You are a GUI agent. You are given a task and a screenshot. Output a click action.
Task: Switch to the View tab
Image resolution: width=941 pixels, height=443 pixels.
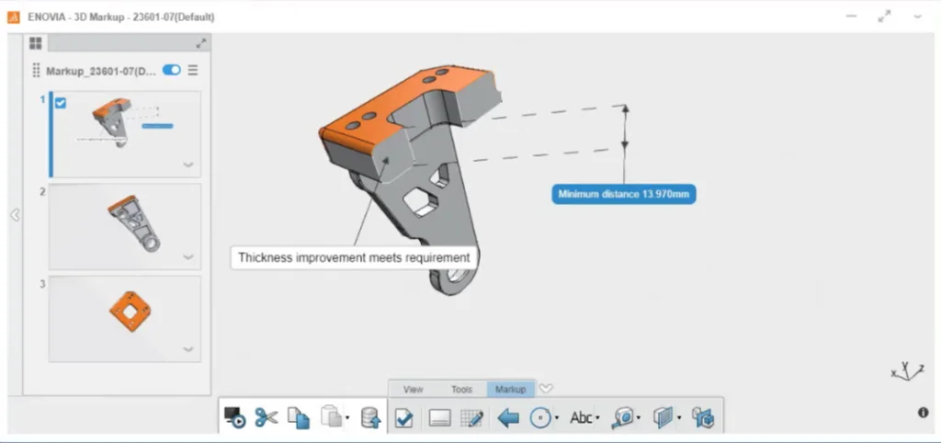(414, 390)
